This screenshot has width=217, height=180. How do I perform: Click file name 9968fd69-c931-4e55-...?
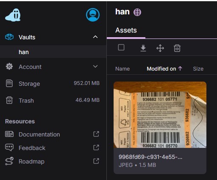[150, 157]
